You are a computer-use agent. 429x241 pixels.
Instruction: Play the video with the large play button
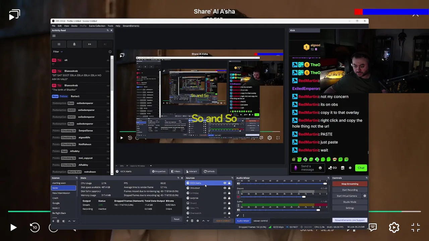pyautogui.click(x=13, y=228)
